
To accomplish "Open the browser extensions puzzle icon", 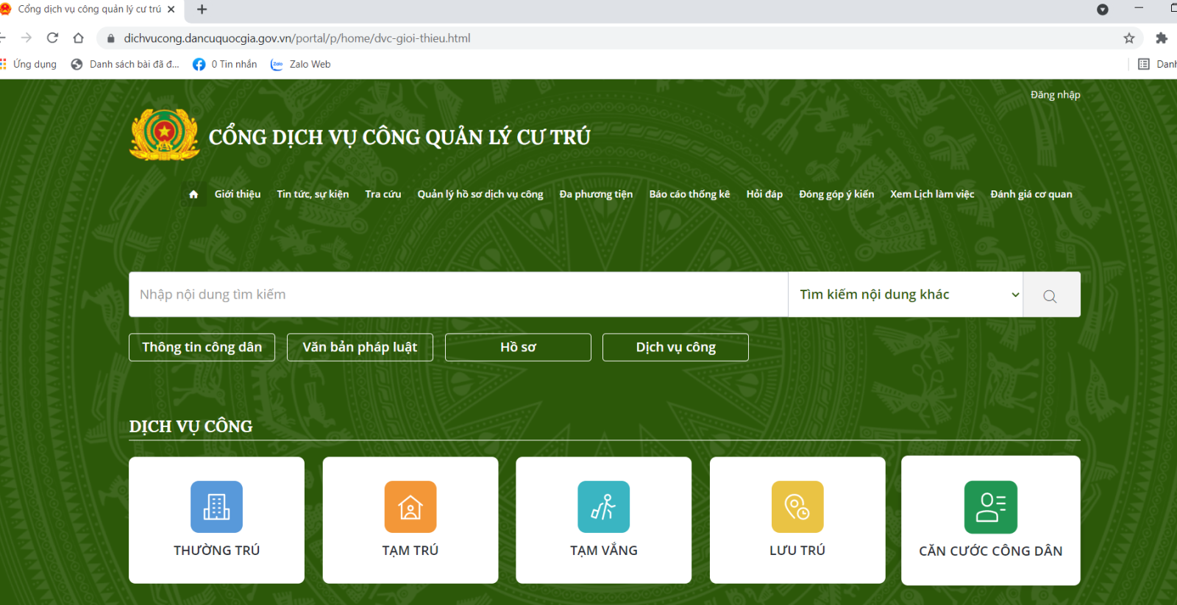I will (1162, 38).
